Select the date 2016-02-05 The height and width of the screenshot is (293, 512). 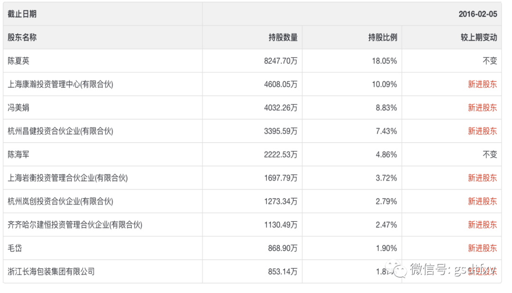coord(478,14)
